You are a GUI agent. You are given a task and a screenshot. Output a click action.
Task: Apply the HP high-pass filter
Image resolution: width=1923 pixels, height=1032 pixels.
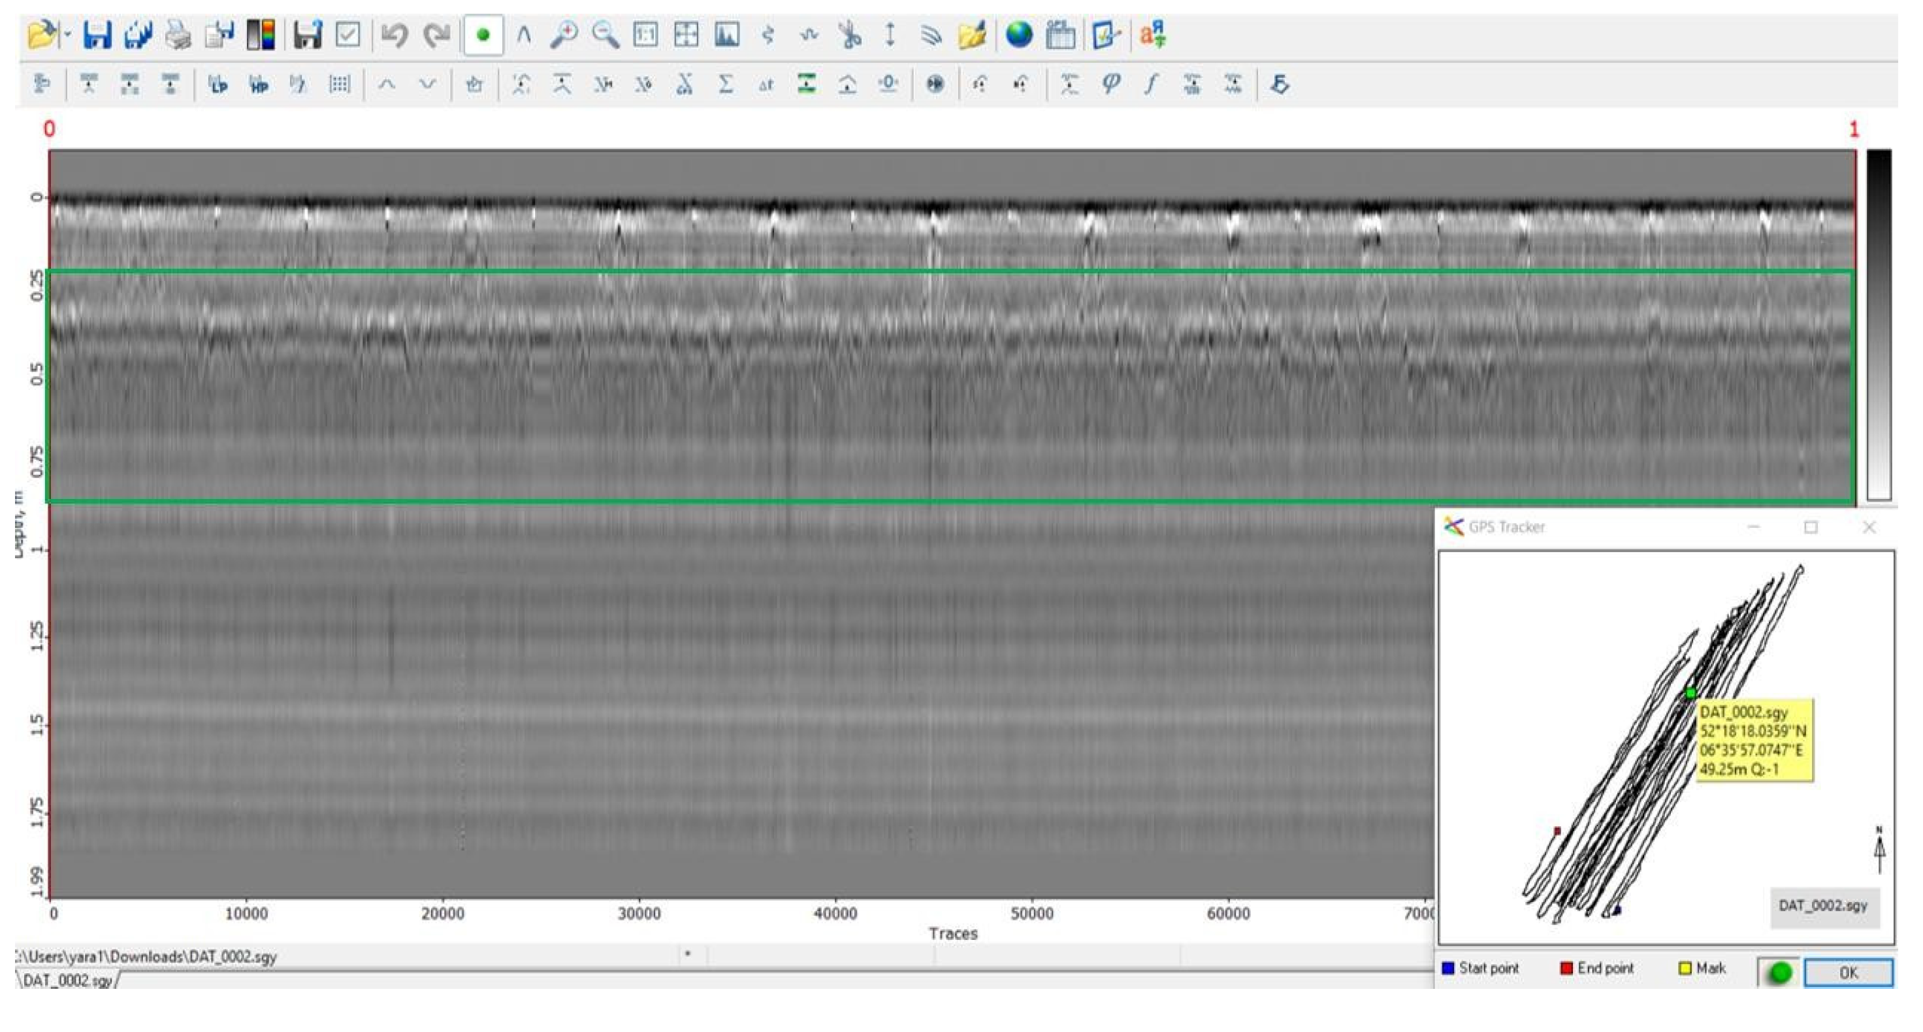pos(258,84)
